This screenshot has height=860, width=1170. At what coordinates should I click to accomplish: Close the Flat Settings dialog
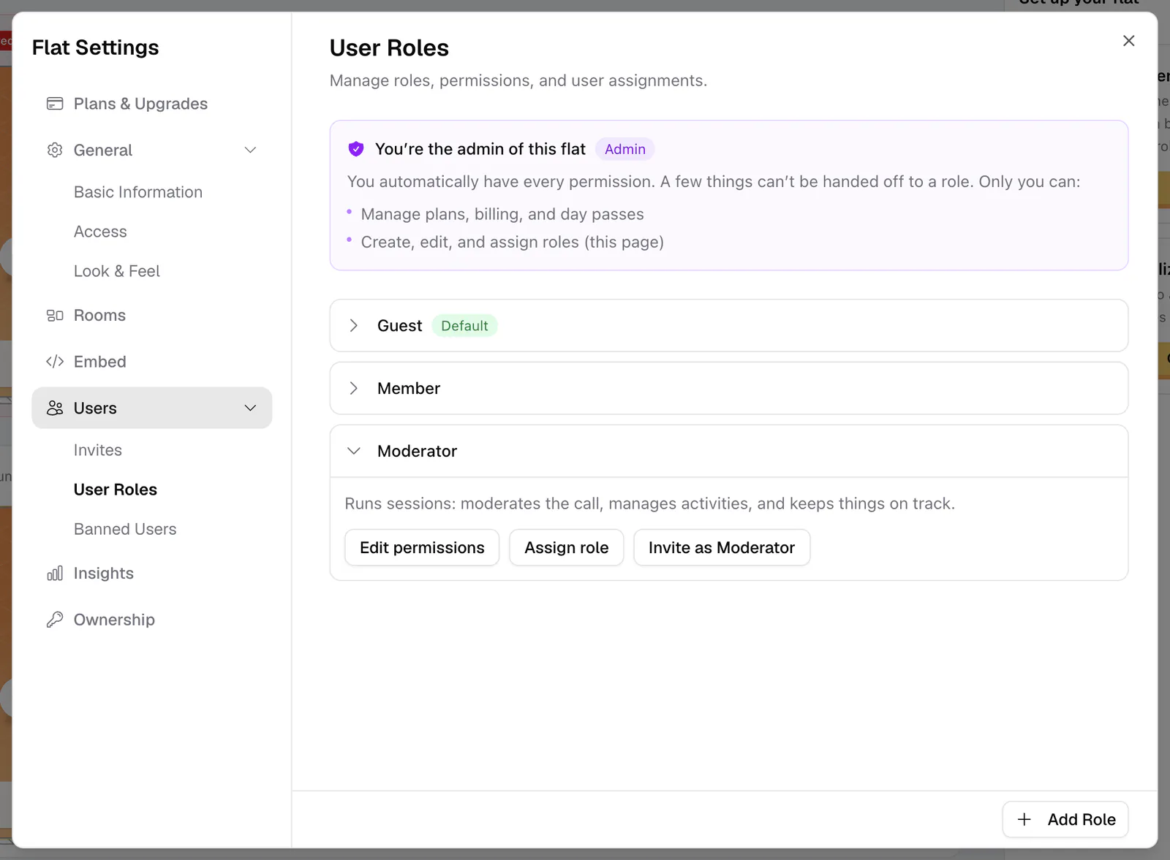tap(1129, 41)
